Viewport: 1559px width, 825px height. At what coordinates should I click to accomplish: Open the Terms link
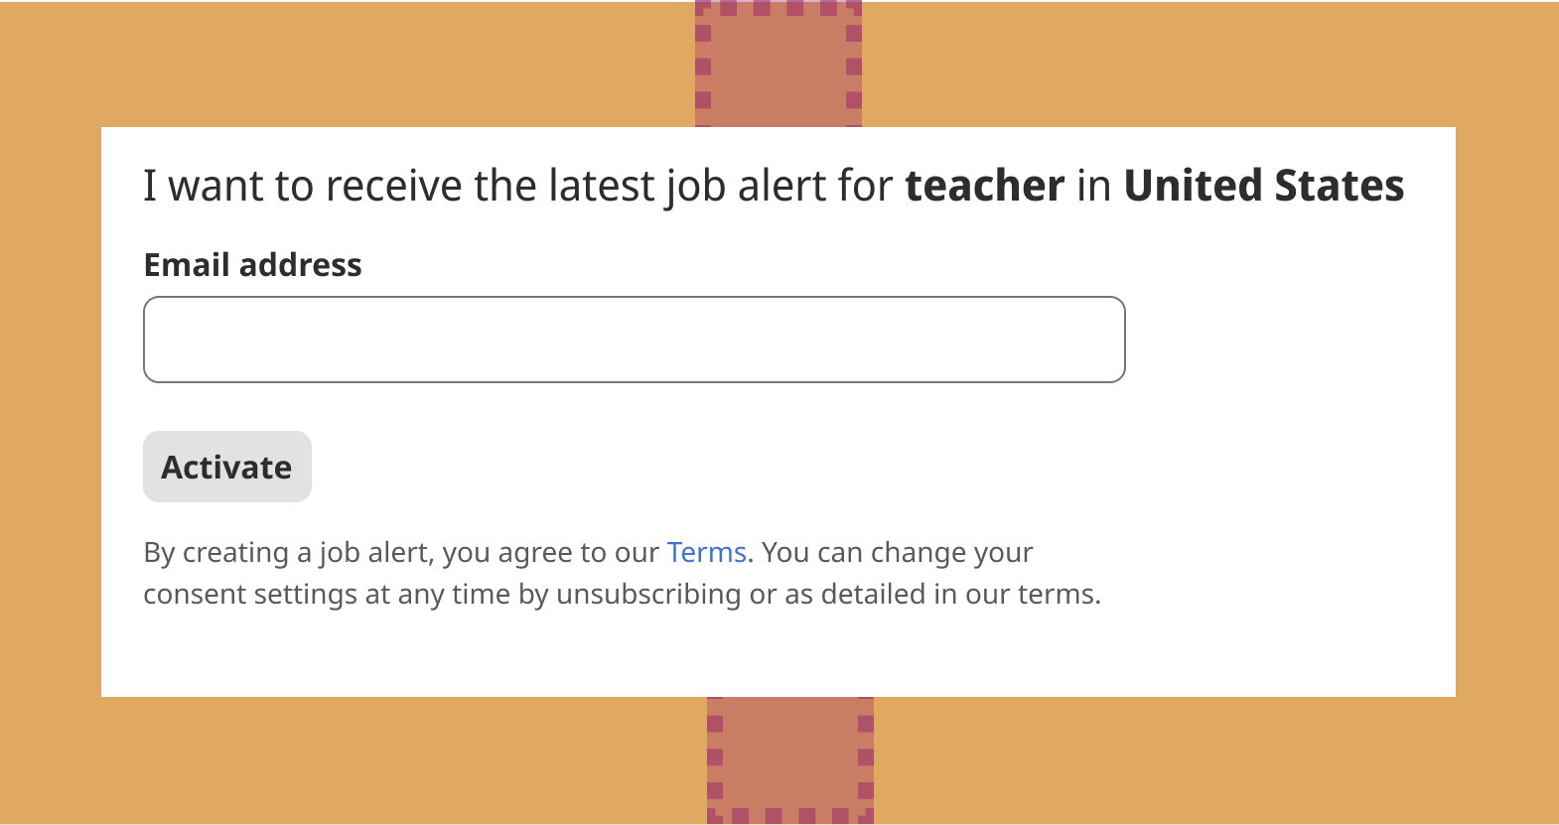tap(706, 552)
